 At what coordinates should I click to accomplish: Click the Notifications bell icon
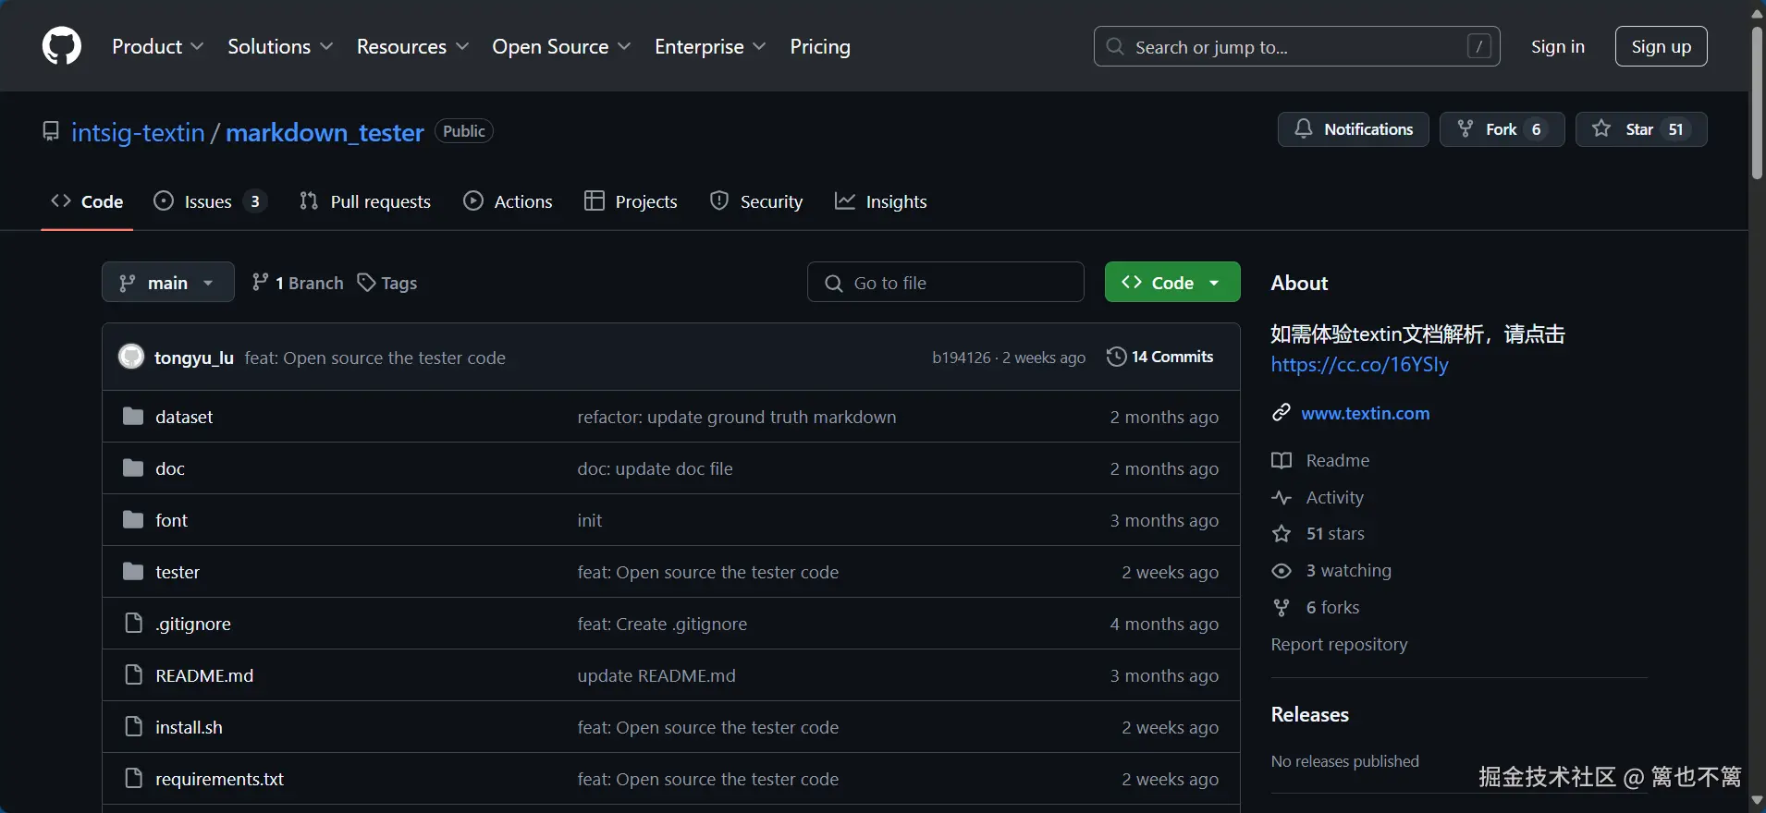tap(1303, 129)
